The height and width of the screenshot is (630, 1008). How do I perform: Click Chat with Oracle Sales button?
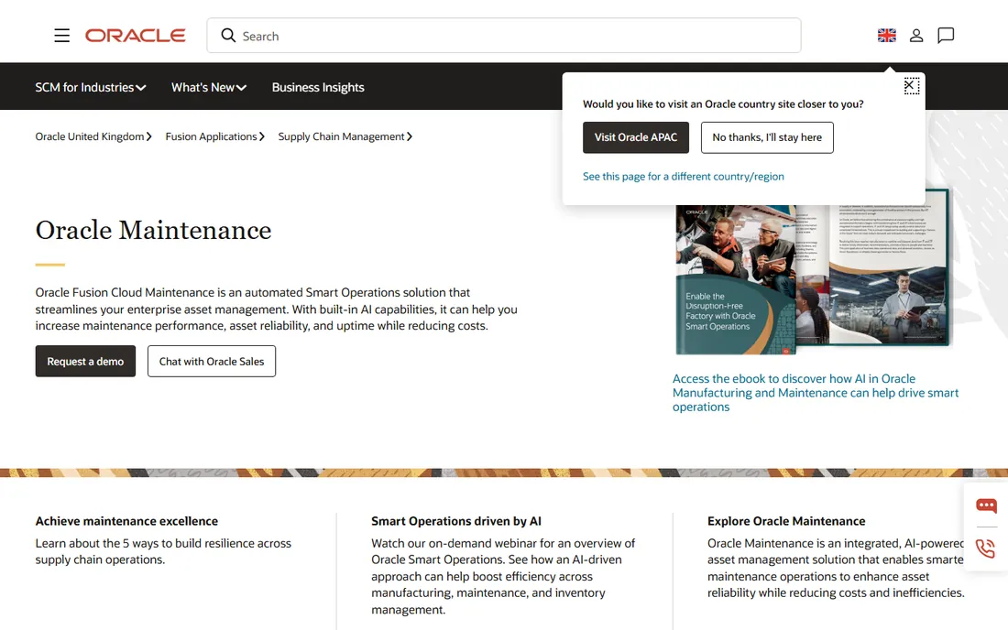click(212, 362)
